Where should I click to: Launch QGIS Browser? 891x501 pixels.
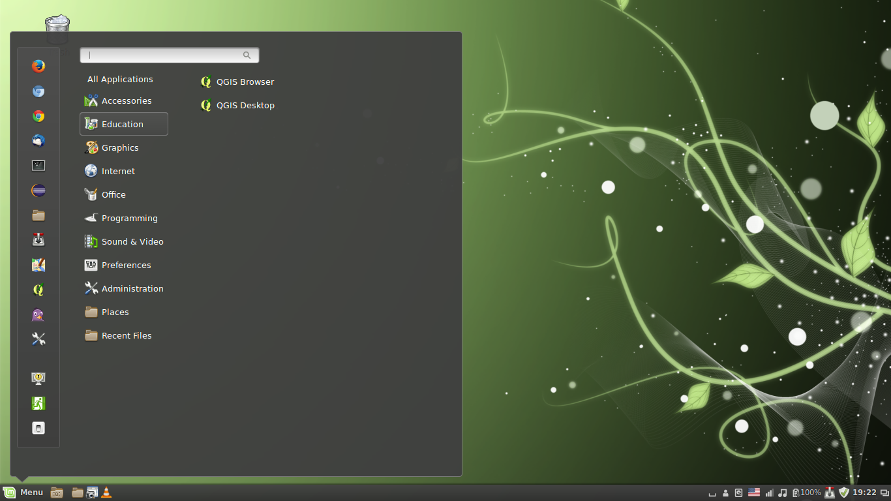pos(237,82)
